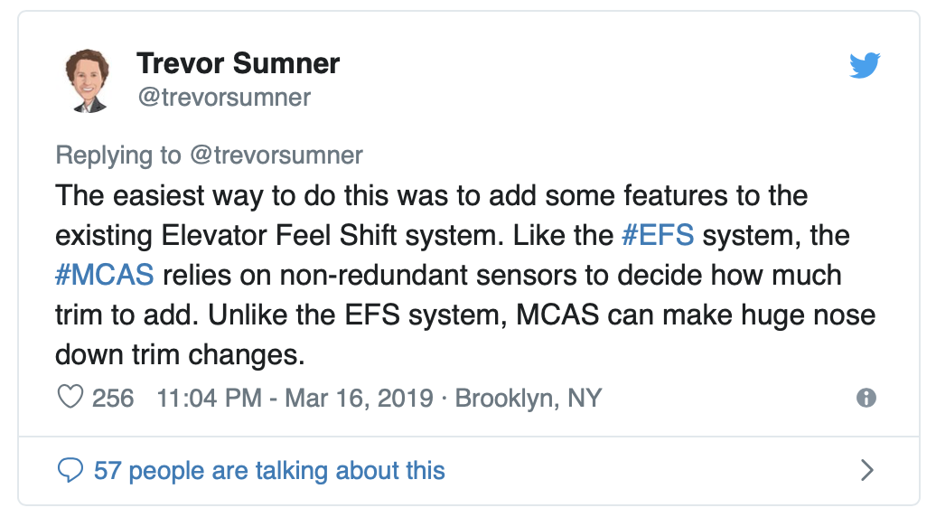Click the Twitter bird logo
Image resolution: width=936 pixels, height=517 pixels.
865,66
